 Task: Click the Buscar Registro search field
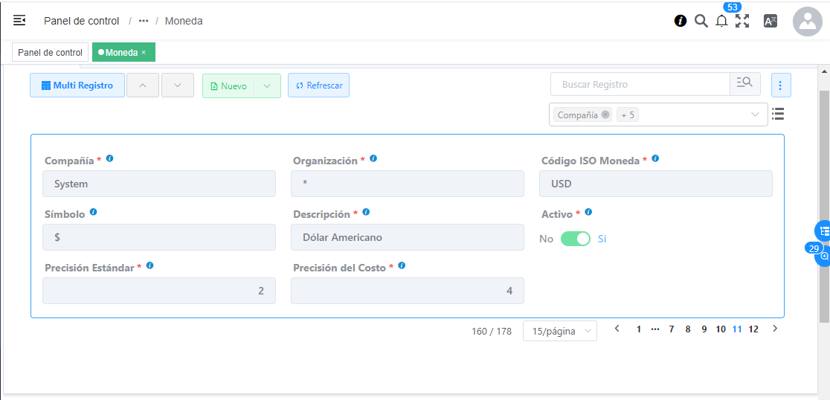(x=640, y=84)
